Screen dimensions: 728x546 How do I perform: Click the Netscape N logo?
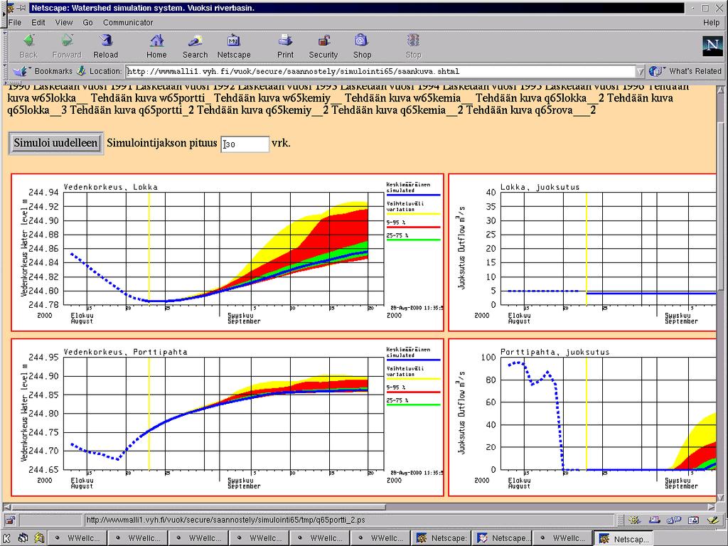tap(712, 46)
